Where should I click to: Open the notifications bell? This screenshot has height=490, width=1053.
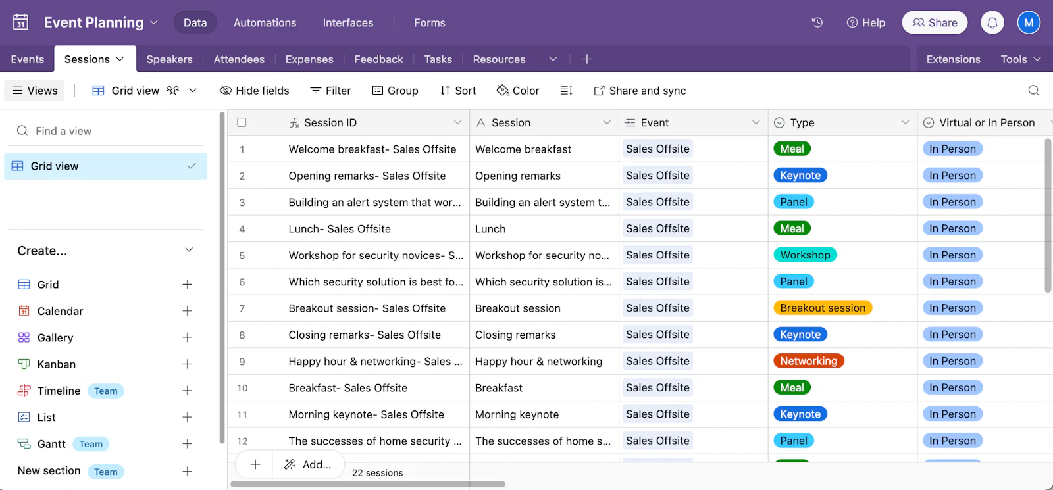[x=992, y=22]
